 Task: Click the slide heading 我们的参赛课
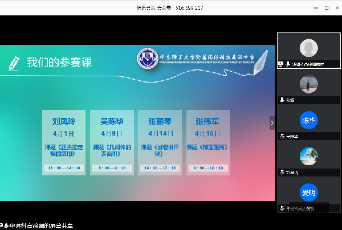pos(59,62)
